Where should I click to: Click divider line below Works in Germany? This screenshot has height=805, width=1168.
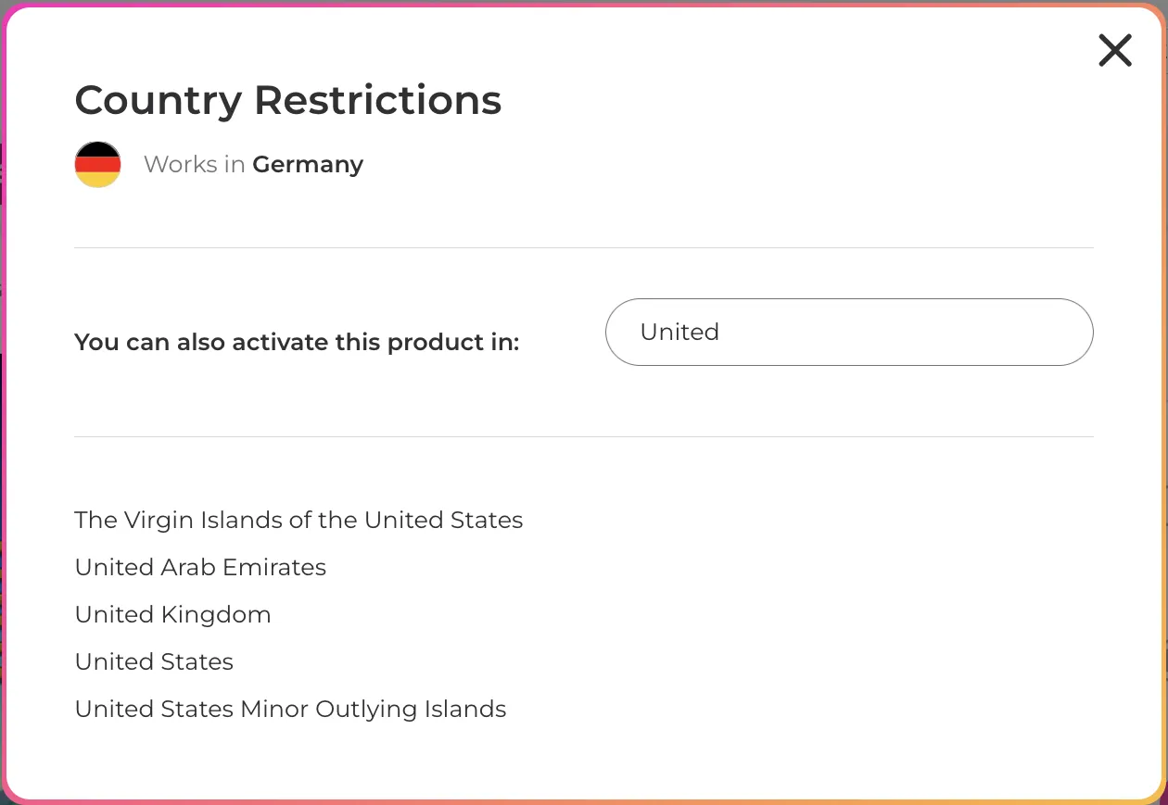coord(584,247)
